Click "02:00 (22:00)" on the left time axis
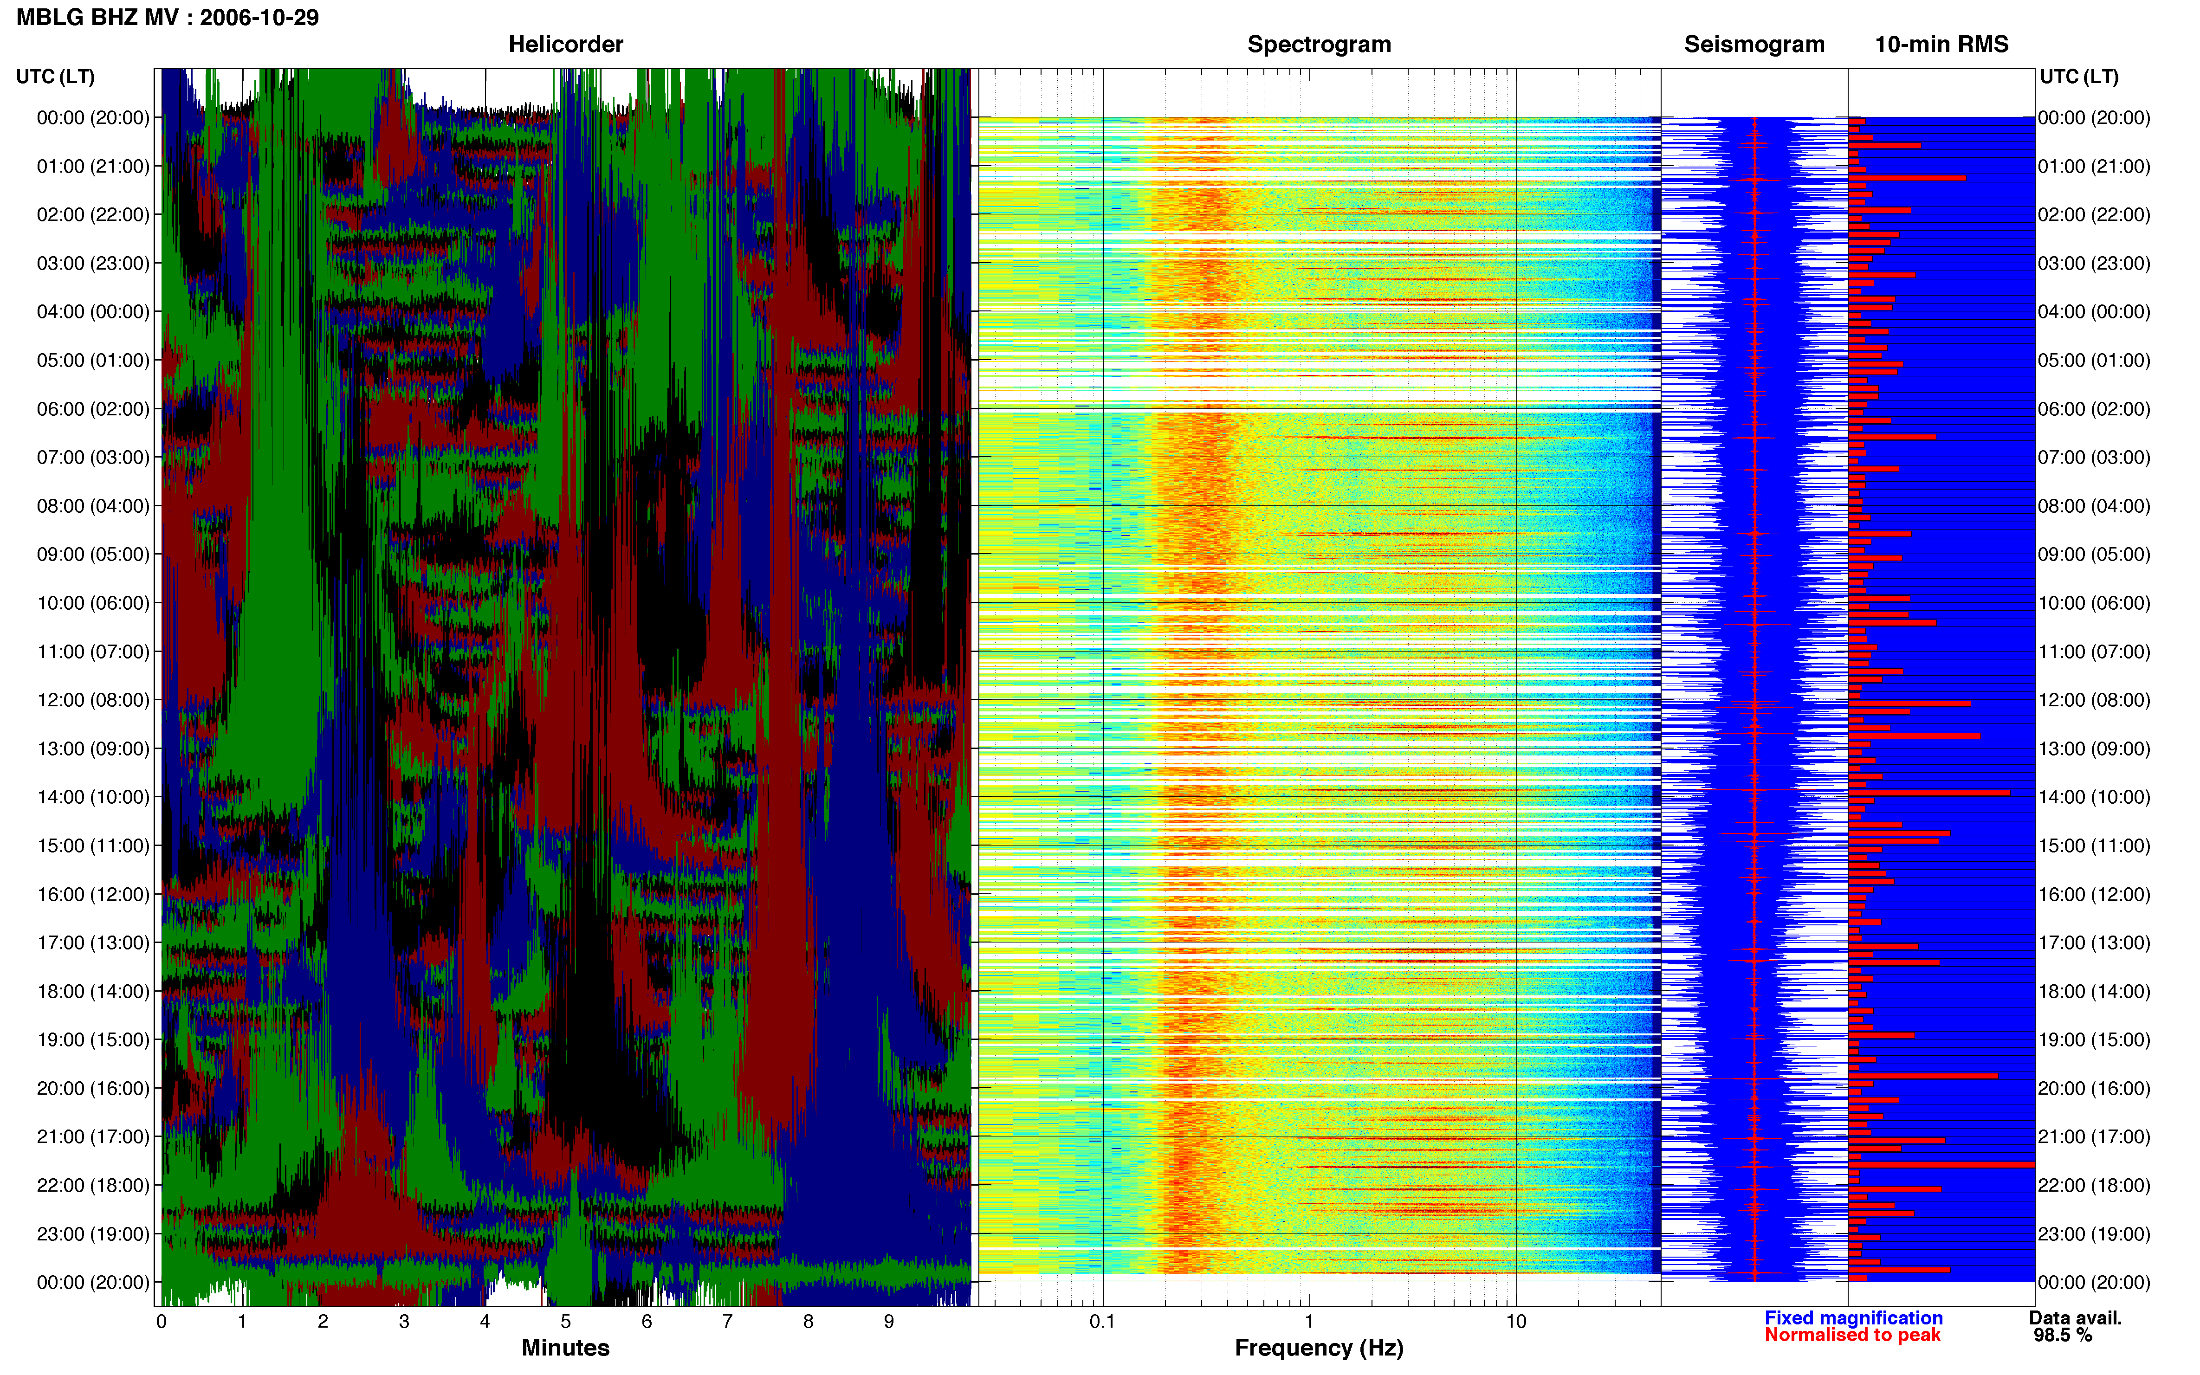Screen dimensions: 2200x1375 (93, 214)
